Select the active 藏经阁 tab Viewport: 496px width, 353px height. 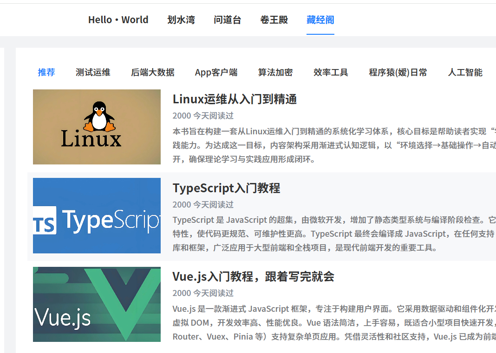pos(320,20)
